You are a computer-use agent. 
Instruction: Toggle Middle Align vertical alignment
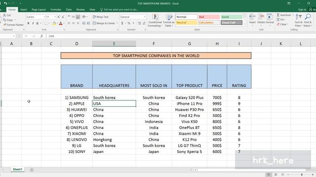pyautogui.click(x=74, y=17)
